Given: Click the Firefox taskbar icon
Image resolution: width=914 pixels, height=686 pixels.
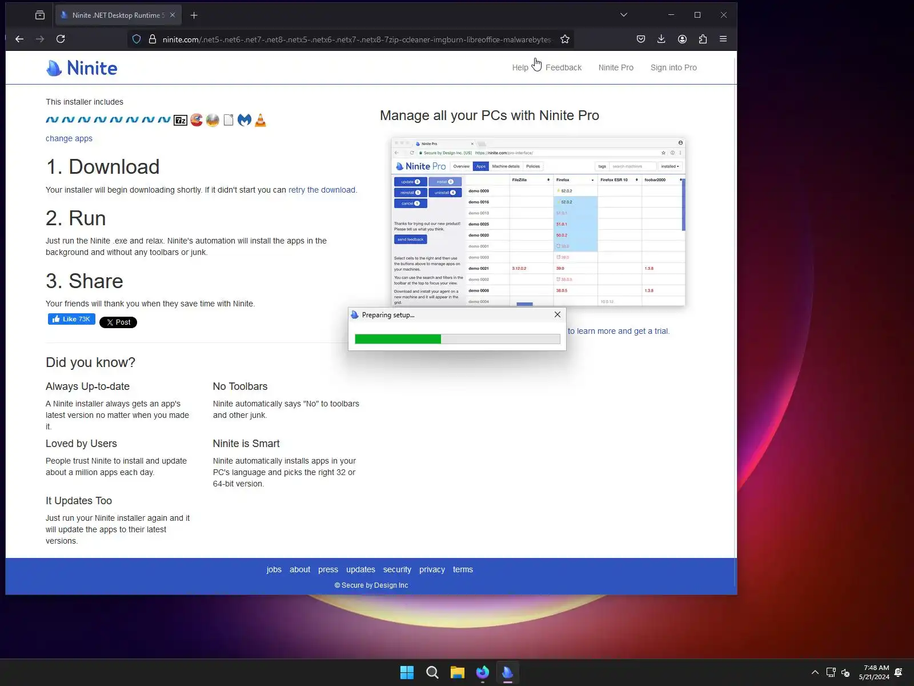Looking at the screenshot, I should point(483,672).
